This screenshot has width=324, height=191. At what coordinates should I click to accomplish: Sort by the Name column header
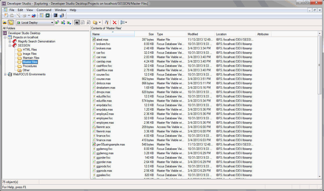pos(113,34)
